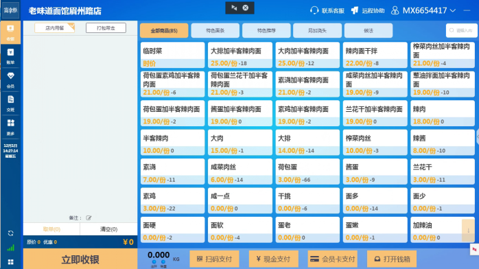Add 葱油拌面加半客辣肉面 item
Viewport: 479px width, 269px height.
coord(443,84)
